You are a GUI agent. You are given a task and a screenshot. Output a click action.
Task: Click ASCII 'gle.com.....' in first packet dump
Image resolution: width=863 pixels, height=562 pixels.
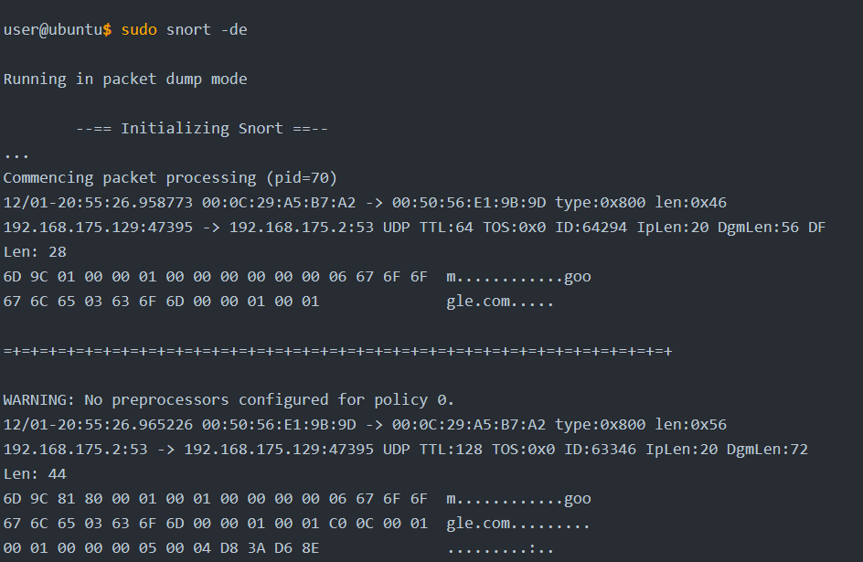point(500,302)
